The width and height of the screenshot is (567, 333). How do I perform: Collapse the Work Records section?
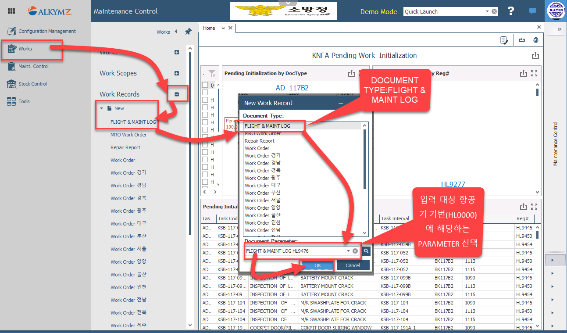pos(177,94)
